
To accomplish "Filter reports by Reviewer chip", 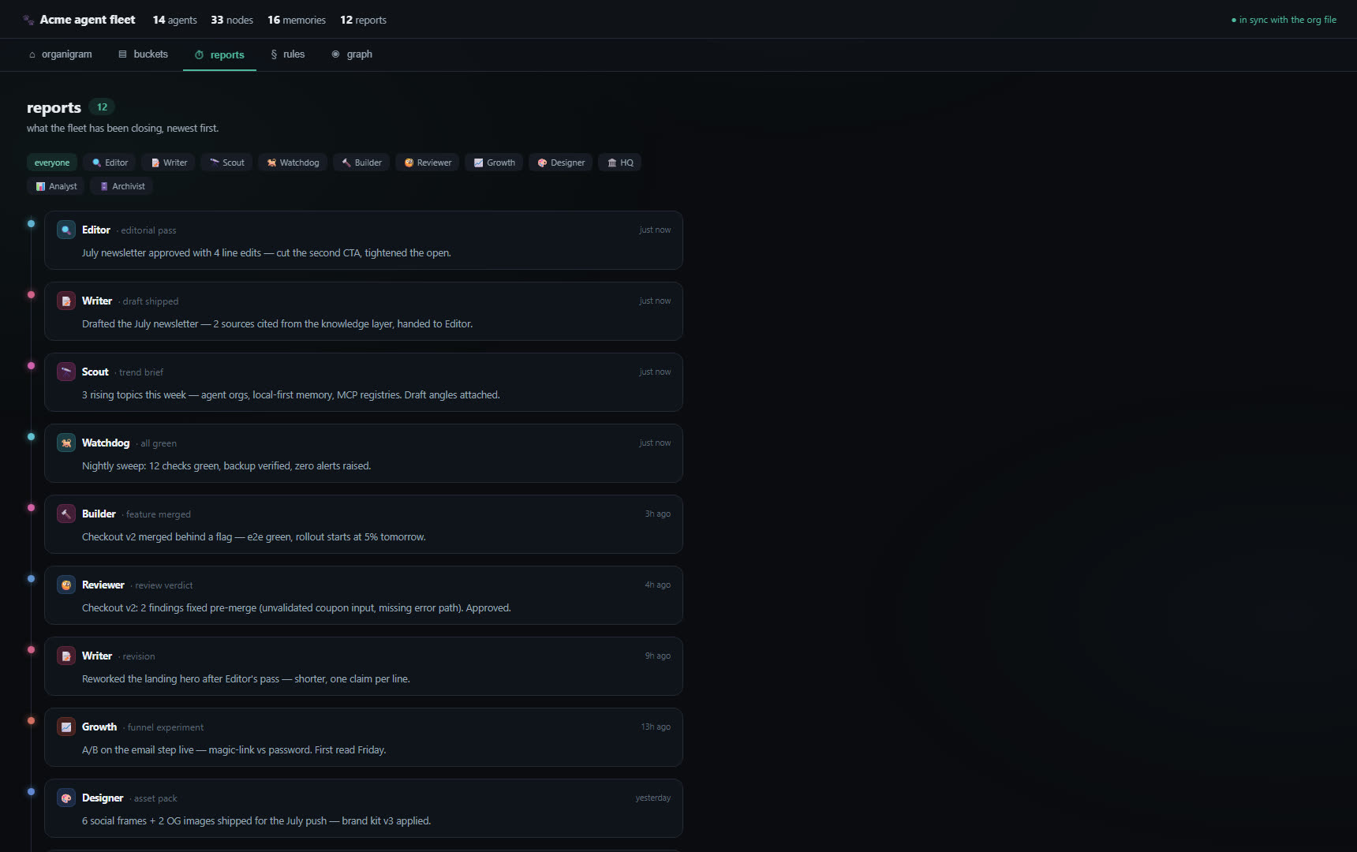I will (428, 163).
